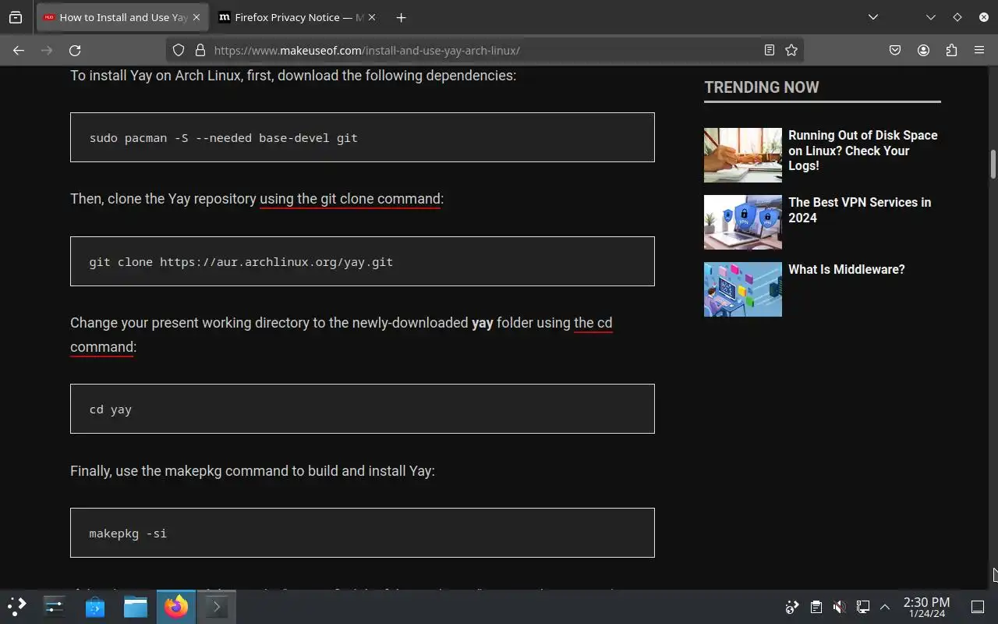This screenshot has height=624, width=998.
Task: Open Dolphin file manager from taskbar
Action: pos(136,606)
